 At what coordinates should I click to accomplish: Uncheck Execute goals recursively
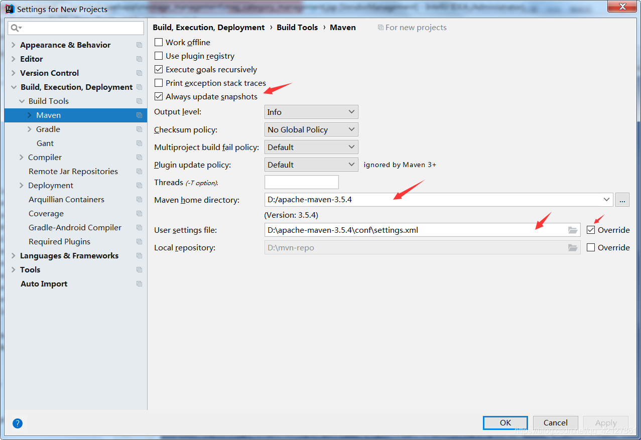tap(159, 70)
